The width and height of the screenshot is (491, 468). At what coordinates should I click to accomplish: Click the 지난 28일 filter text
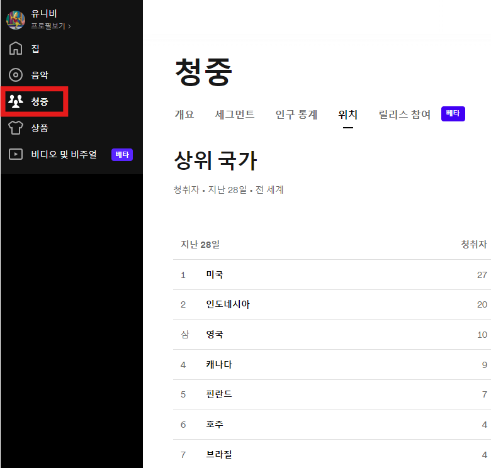pyautogui.click(x=227, y=189)
